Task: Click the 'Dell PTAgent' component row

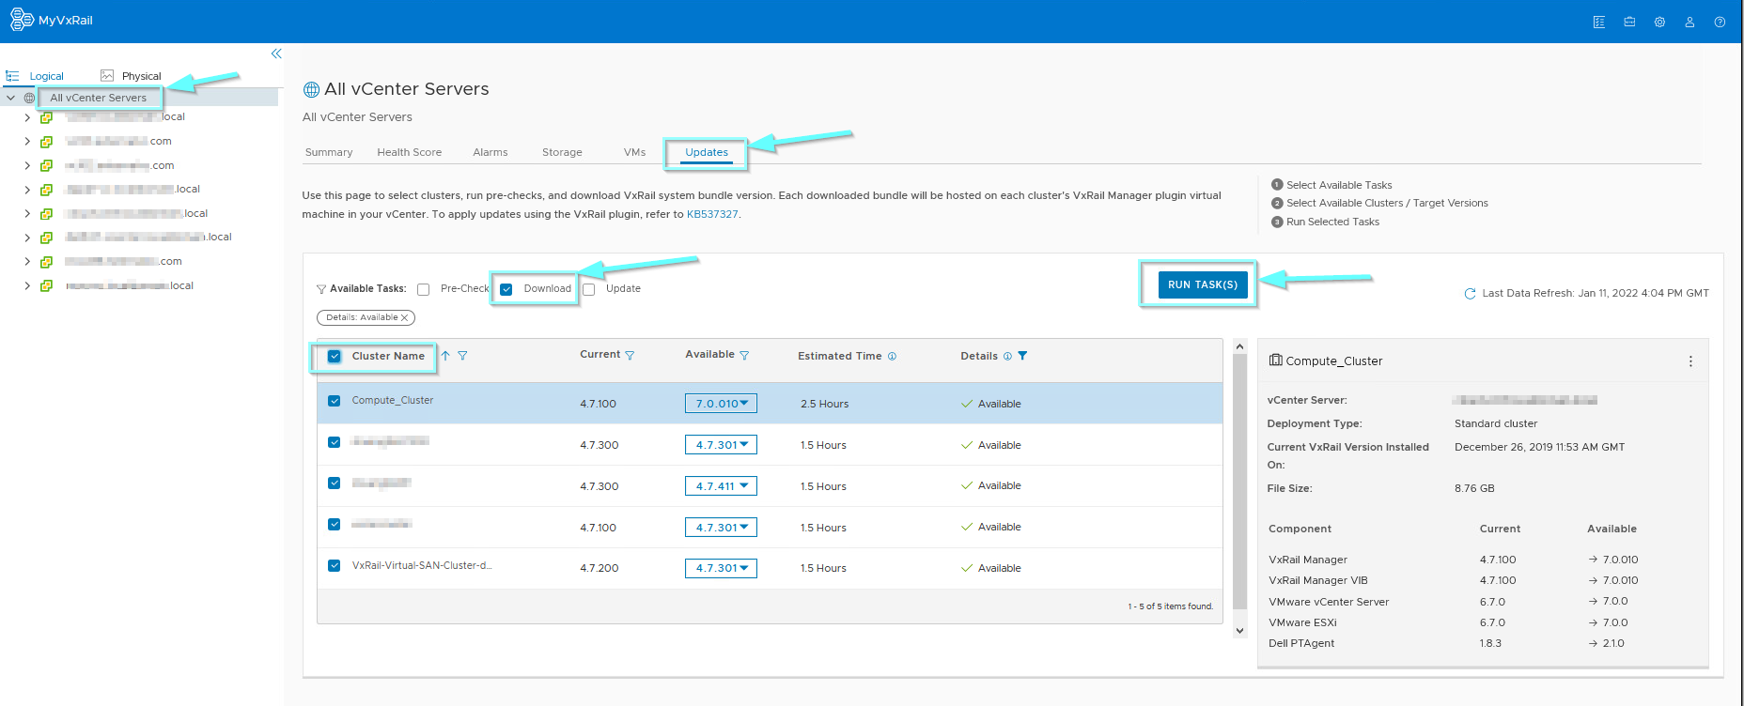Action: tap(1483, 643)
